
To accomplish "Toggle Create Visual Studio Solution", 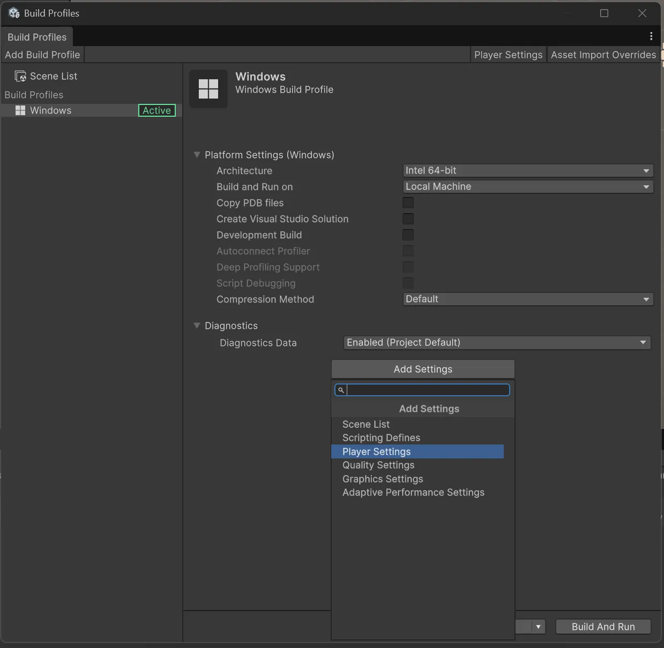I will tap(408, 218).
